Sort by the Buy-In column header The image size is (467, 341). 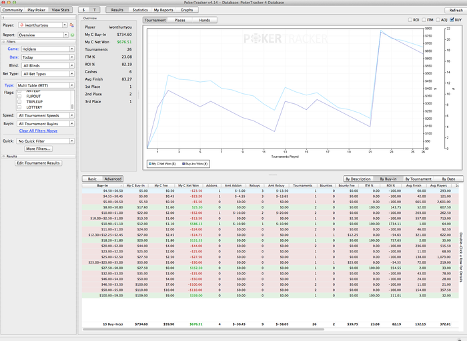pos(103,186)
